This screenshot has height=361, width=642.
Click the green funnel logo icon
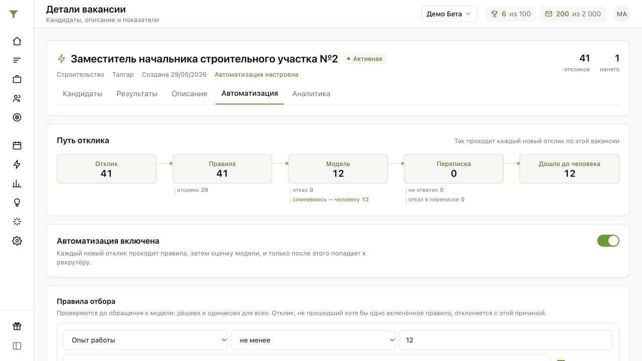tap(14, 14)
